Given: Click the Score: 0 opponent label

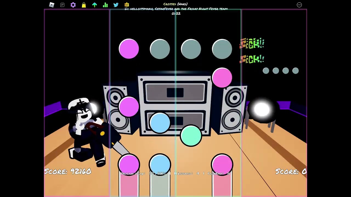Looking at the screenshot, I should tap(291, 172).
